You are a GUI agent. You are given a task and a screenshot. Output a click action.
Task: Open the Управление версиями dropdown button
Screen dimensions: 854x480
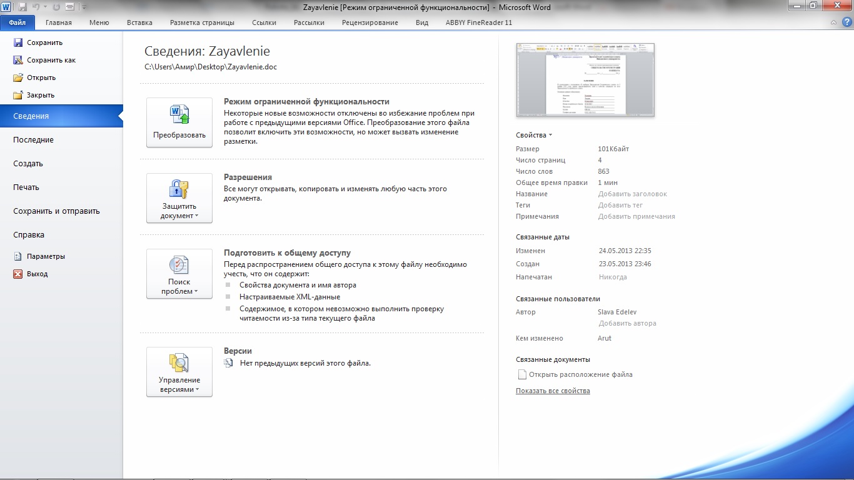179,372
